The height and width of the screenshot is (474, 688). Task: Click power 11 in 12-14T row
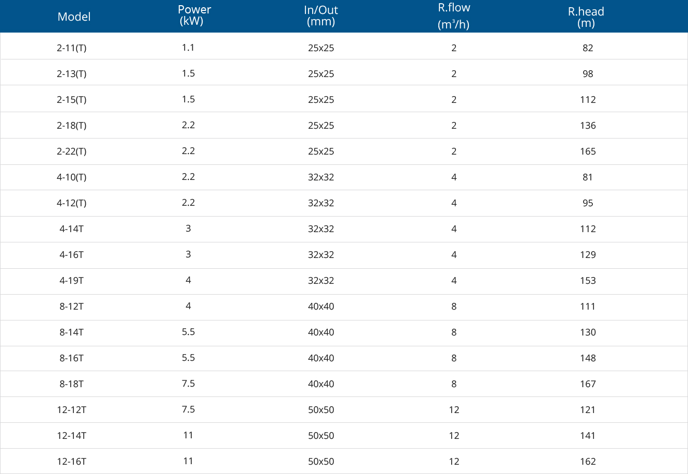188,435
